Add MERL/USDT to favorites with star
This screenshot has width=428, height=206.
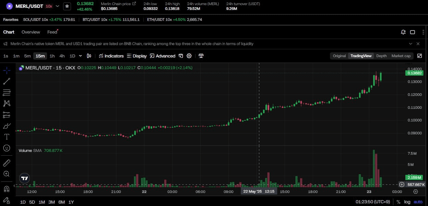point(67,6)
